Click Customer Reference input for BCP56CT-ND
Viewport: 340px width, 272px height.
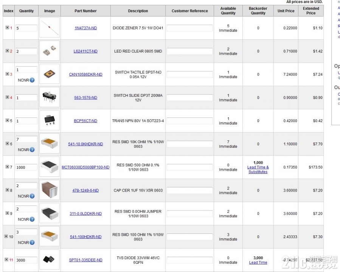[x=189, y=121]
